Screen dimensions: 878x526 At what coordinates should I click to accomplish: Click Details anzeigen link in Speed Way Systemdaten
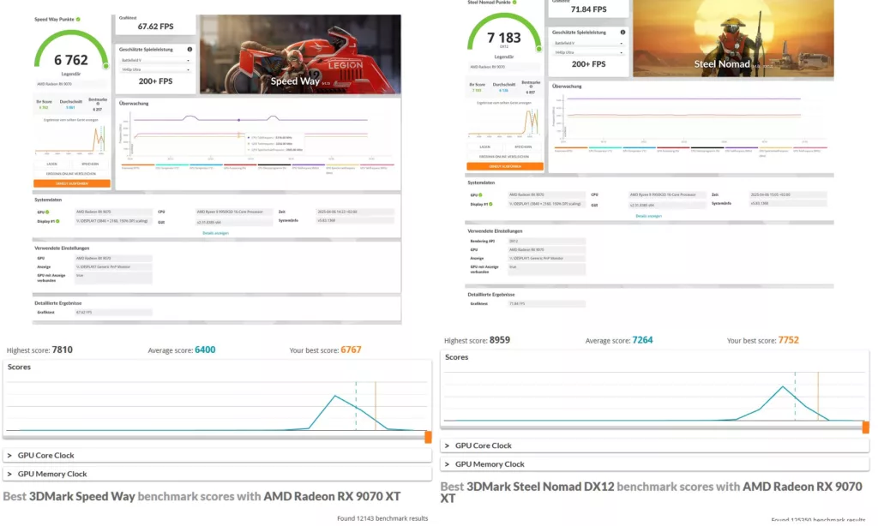(x=215, y=232)
